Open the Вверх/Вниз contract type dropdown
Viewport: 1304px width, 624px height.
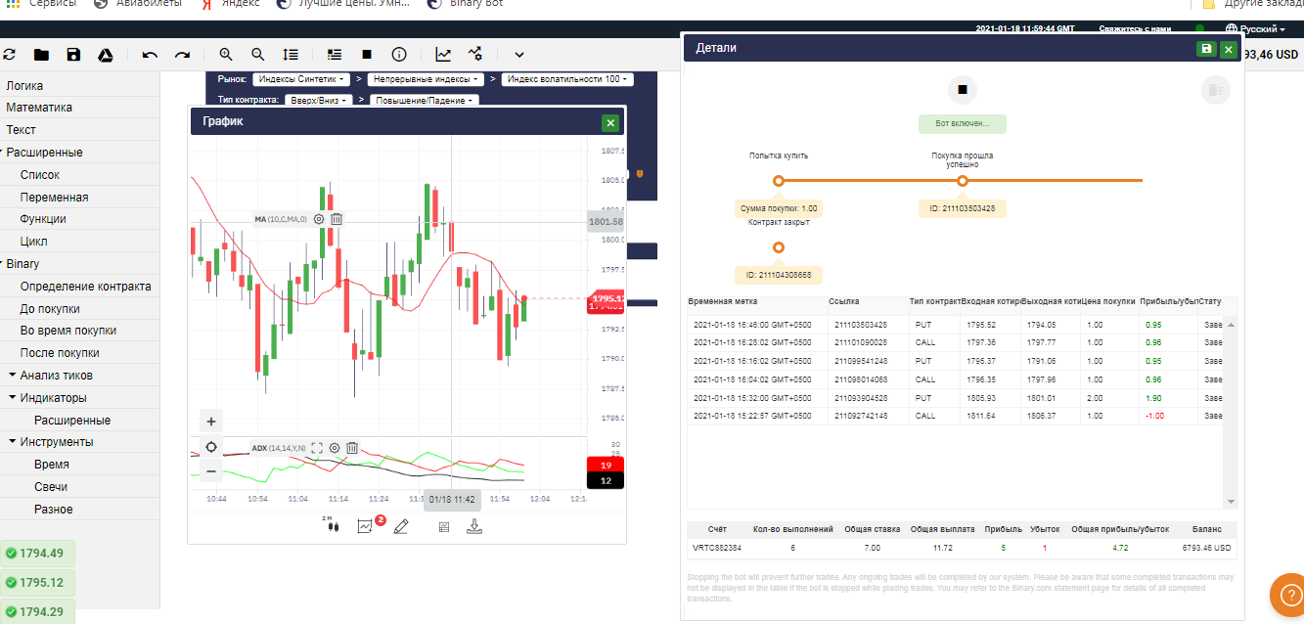317,100
